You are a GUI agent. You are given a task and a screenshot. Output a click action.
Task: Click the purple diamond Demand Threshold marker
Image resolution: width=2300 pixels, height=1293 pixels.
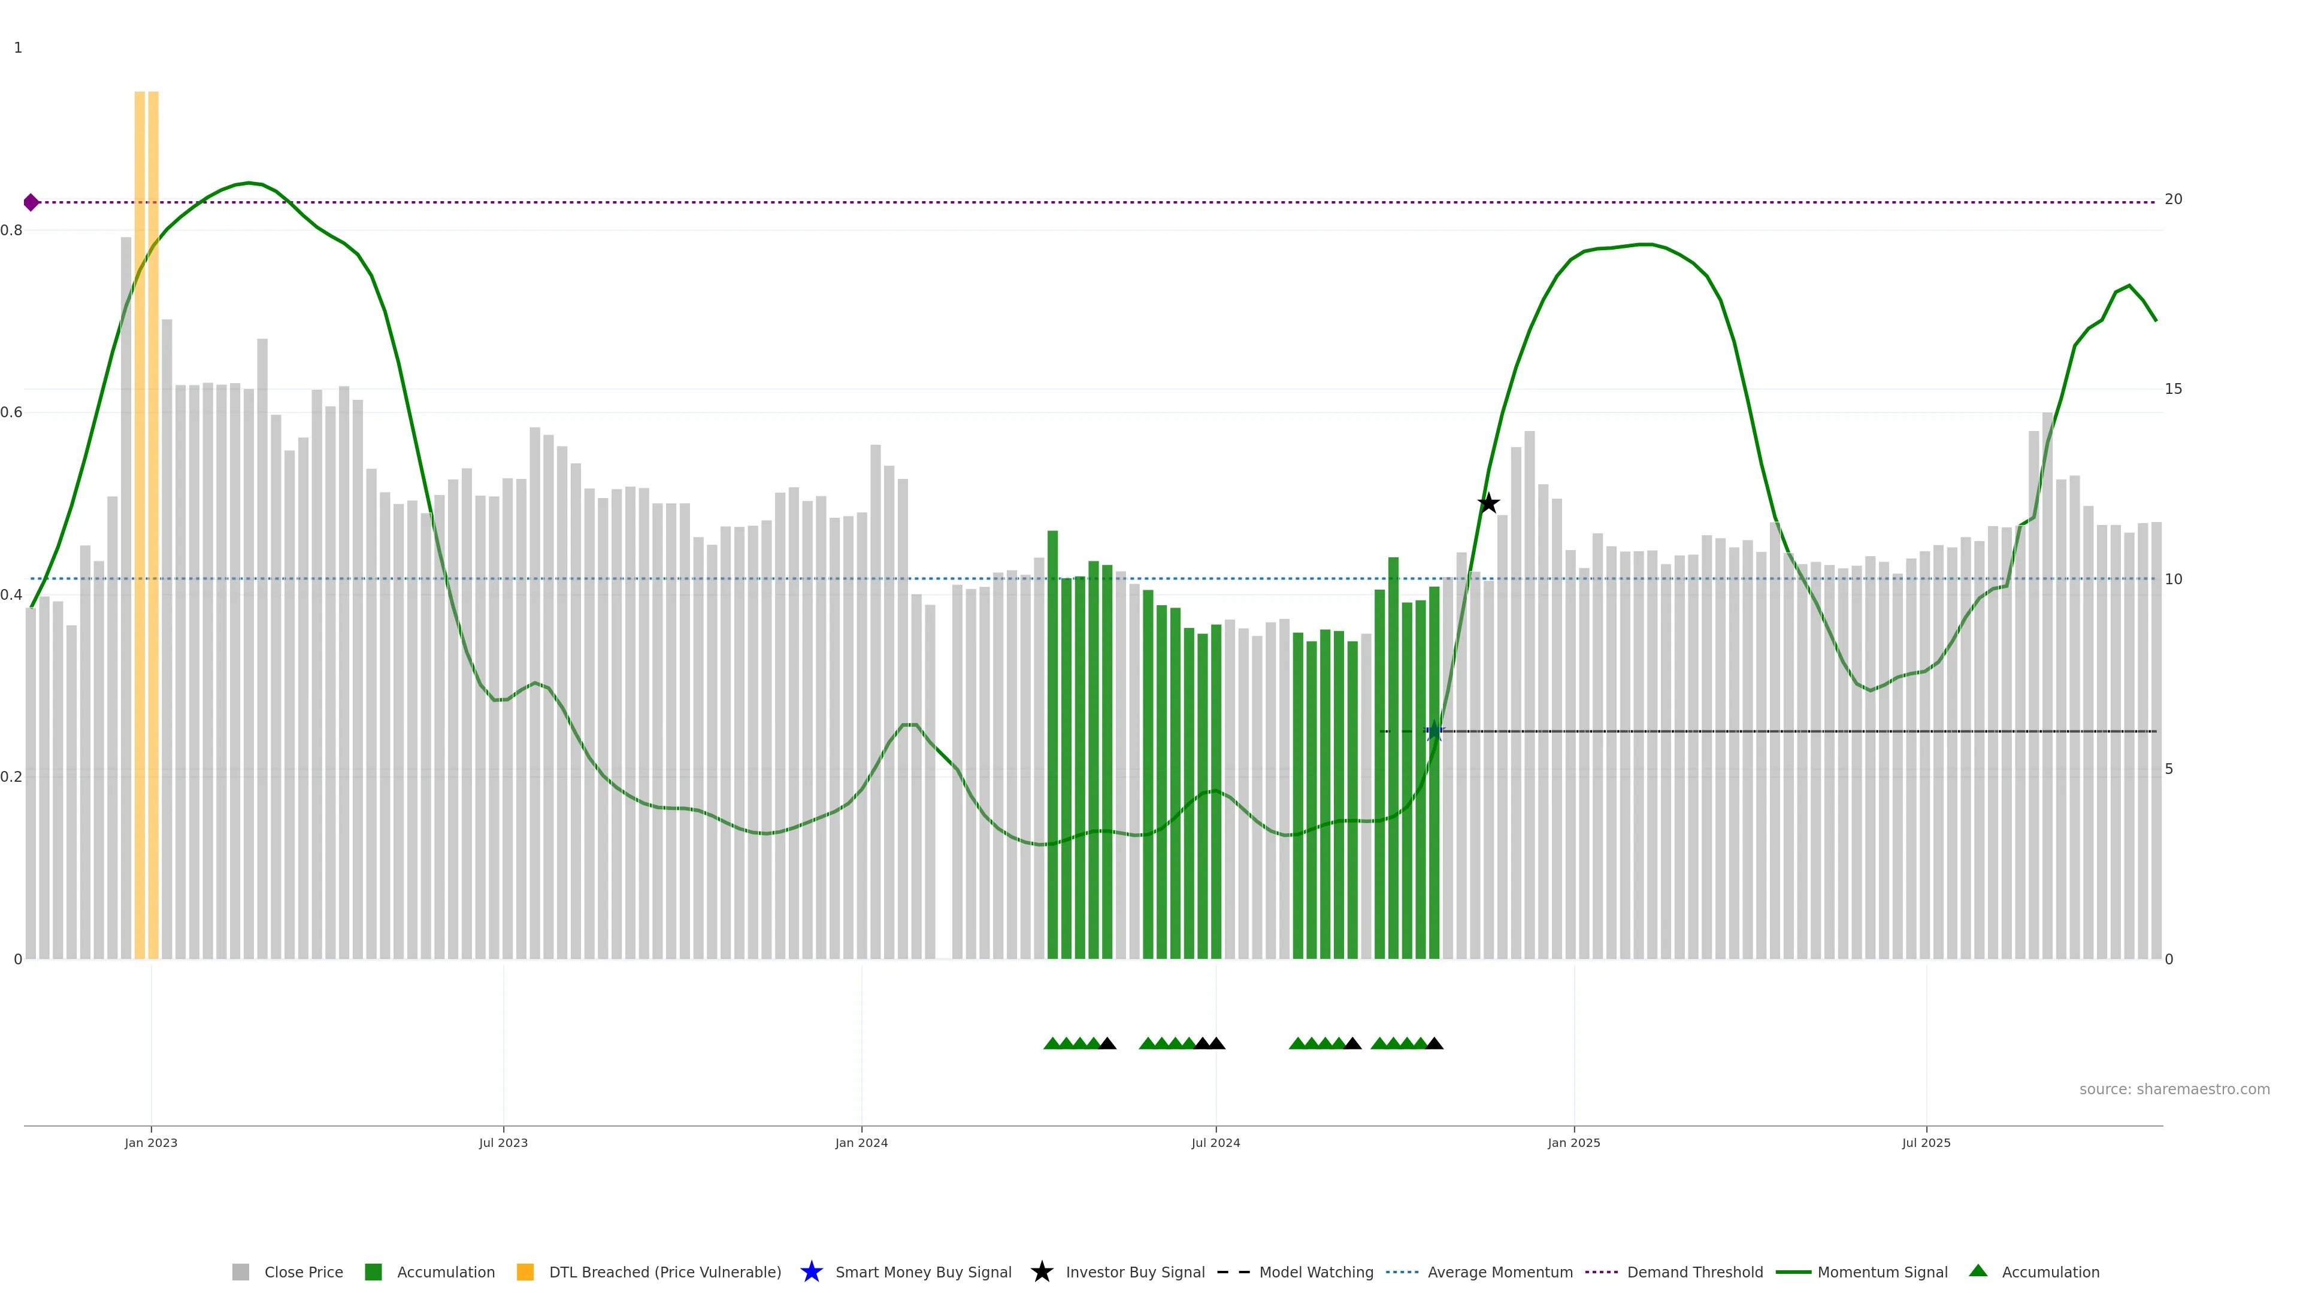31,202
